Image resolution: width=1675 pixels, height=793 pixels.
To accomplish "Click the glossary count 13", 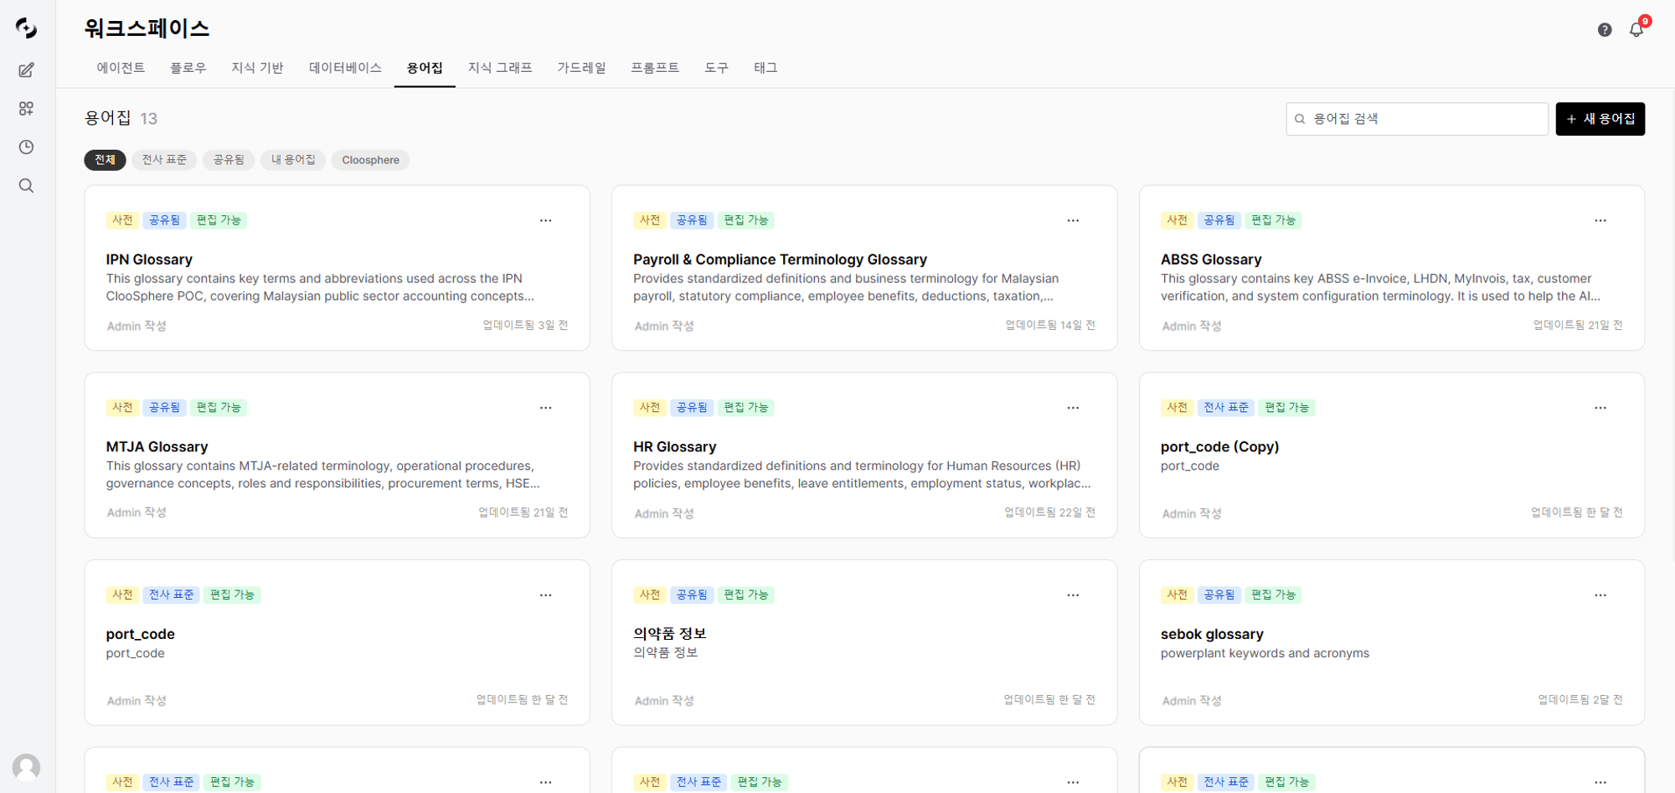I will [x=148, y=119].
